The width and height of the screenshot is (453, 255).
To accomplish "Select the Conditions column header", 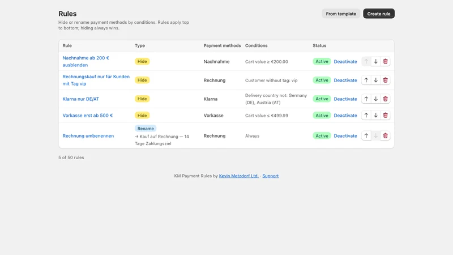I will coord(257,46).
